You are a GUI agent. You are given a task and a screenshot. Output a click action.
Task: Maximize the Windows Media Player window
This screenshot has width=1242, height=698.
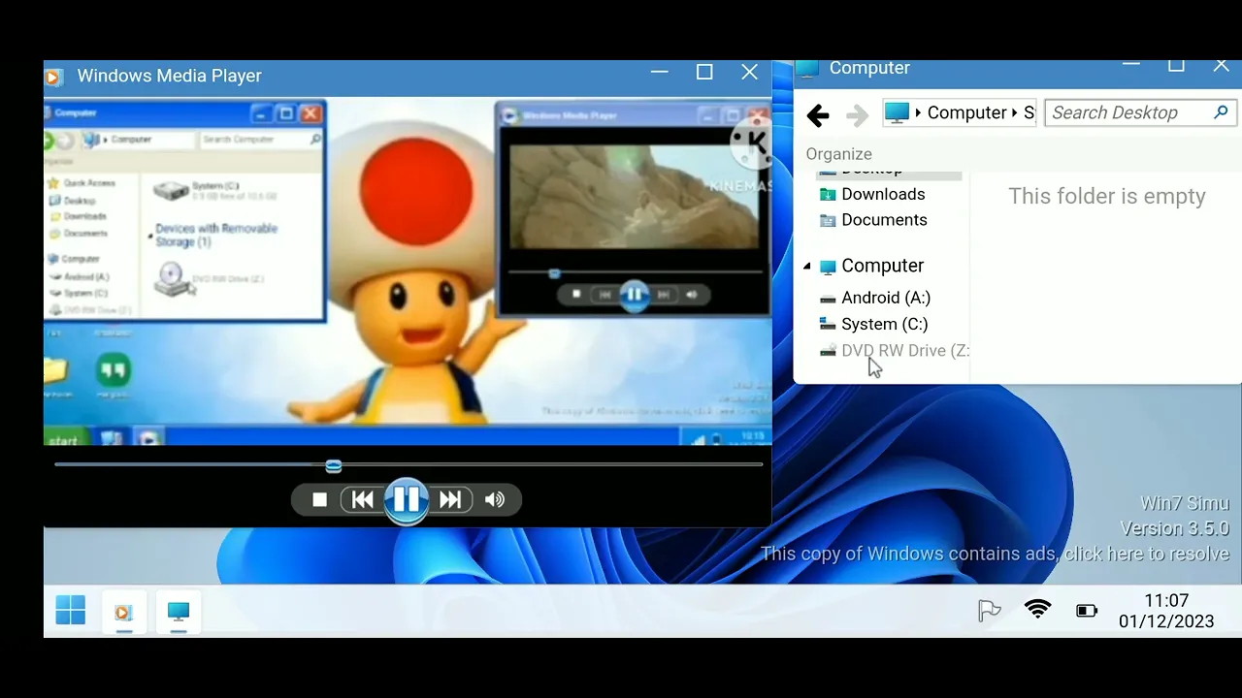704,72
